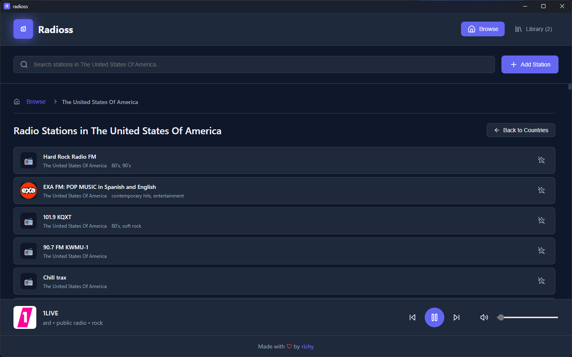
Task: Select 'EXA FM: POP MUSIC in Spanish and English'
Action: tap(100, 187)
